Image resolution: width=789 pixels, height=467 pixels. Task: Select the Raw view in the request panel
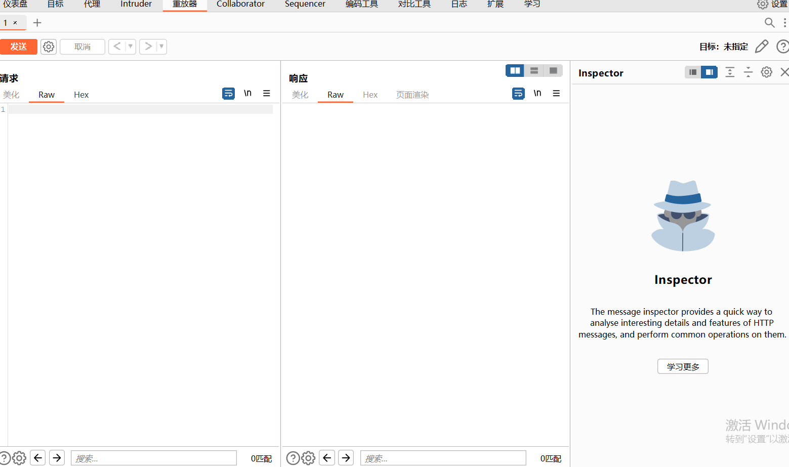click(47, 95)
